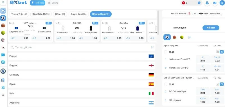Viewport: 225px width, 107px height.
Task: Pick Tài 4 at 1.98
Action: coord(217,91)
